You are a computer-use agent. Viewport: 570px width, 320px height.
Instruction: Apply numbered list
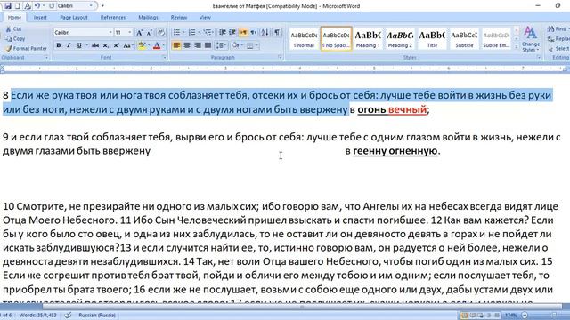point(191,33)
